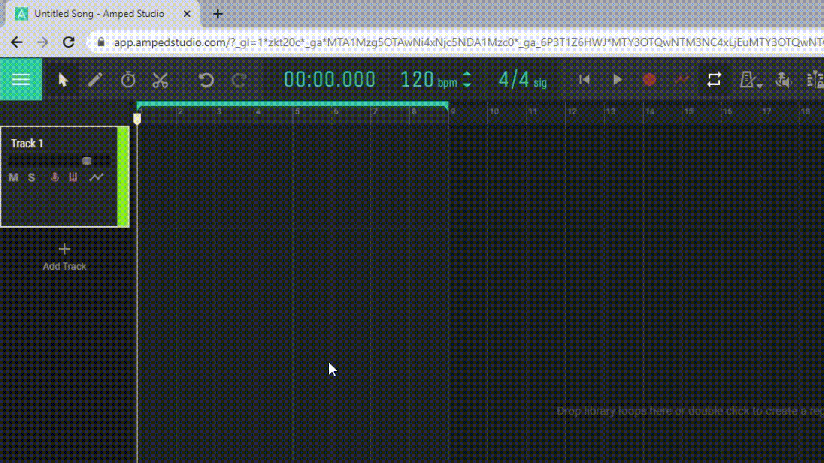Select the scissors split tool
Screen dimensions: 824x463
pos(161,80)
